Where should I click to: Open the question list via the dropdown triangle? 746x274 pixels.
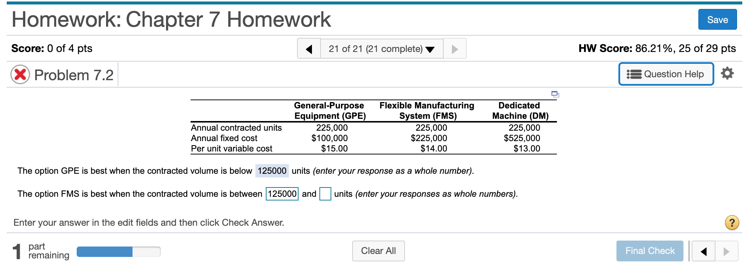tap(430, 48)
